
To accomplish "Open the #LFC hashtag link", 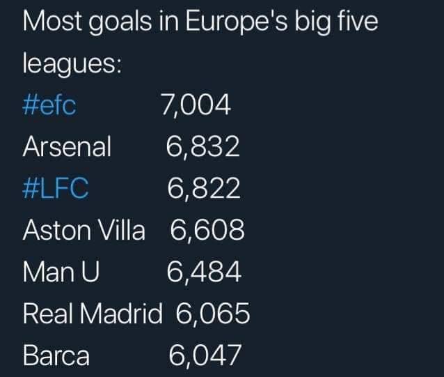I will pyautogui.click(x=56, y=189).
